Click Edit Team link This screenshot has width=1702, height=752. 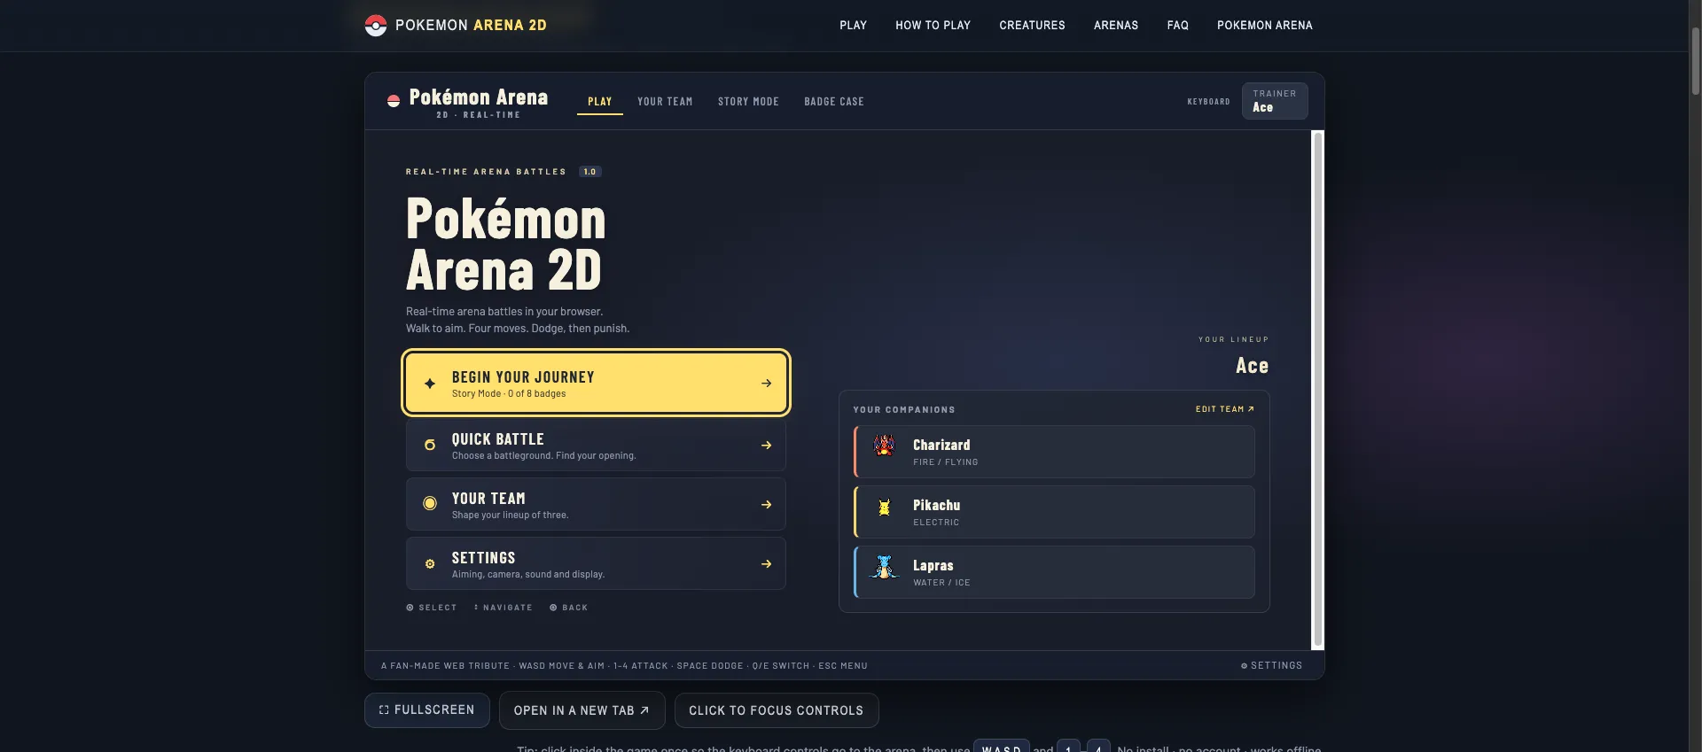coord(1225,409)
